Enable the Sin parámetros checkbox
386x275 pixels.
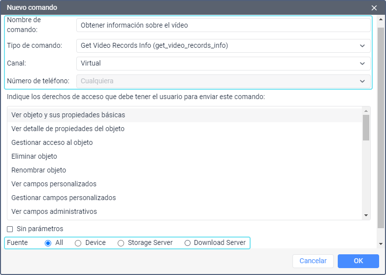(x=10, y=229)
